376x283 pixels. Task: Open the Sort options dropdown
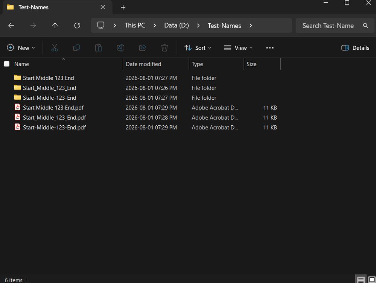pos(198,48)
